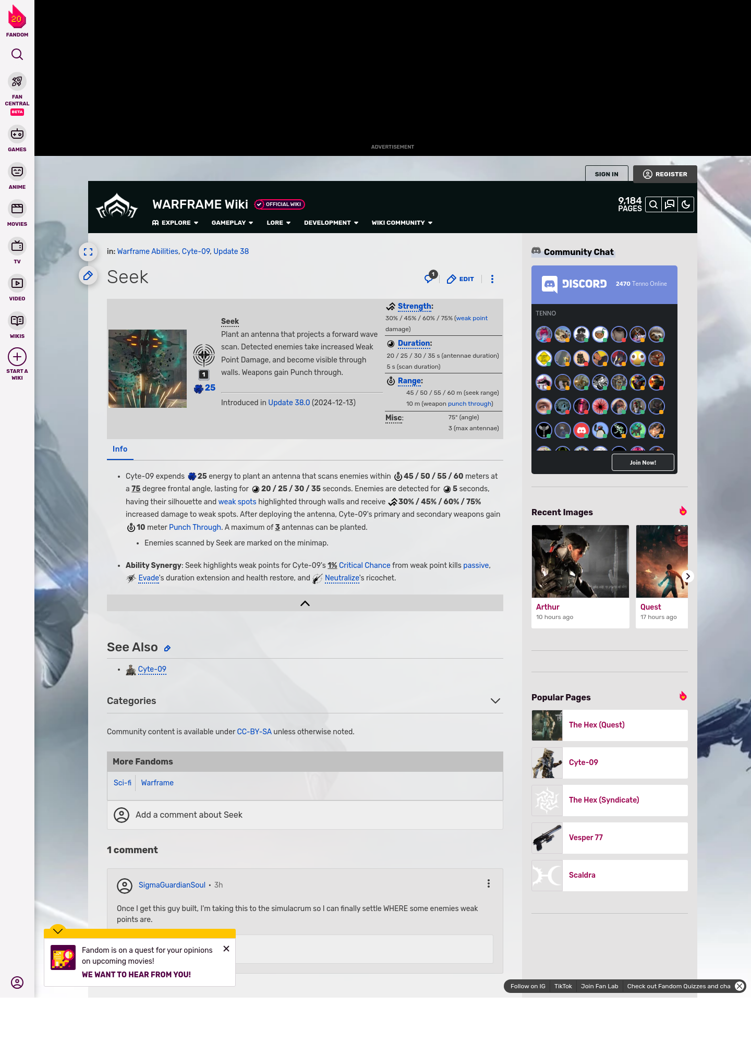Edit the See Also section pencil
Viewport: 751px width, 1043px height.
(x=167, y=648)
